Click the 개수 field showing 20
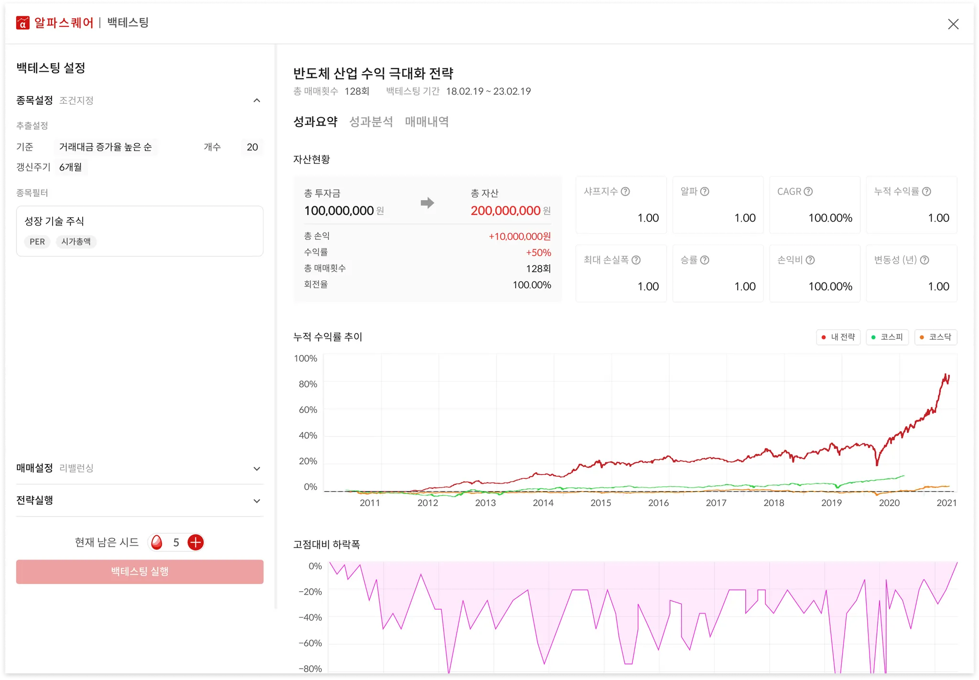 [252, 147]
